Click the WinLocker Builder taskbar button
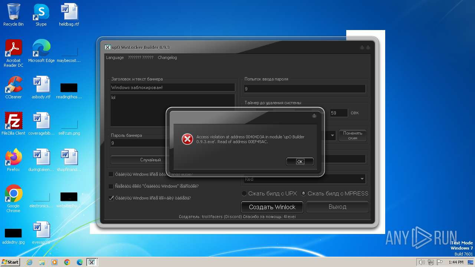The width and height of the screenshot is (475, 267). [x=92, y=262]
